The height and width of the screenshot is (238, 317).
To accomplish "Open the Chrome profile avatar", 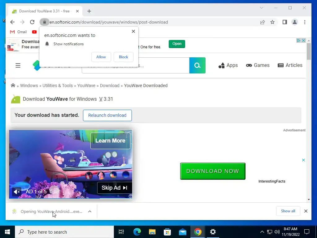I will point(295,22).
